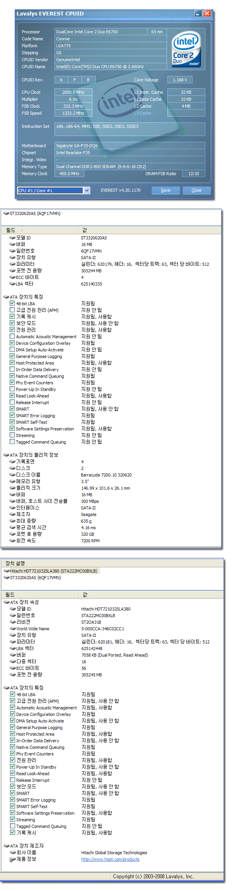Toggle In-Order Data Delivery in Hitachi features
Image resolution: width=232 pixels, height=891 pixels.
click(x=13, y=740)
